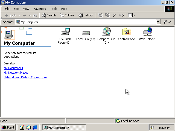Expand the Back history dropdown arrow
The image size is (175, 131).
tap(19, 15)
